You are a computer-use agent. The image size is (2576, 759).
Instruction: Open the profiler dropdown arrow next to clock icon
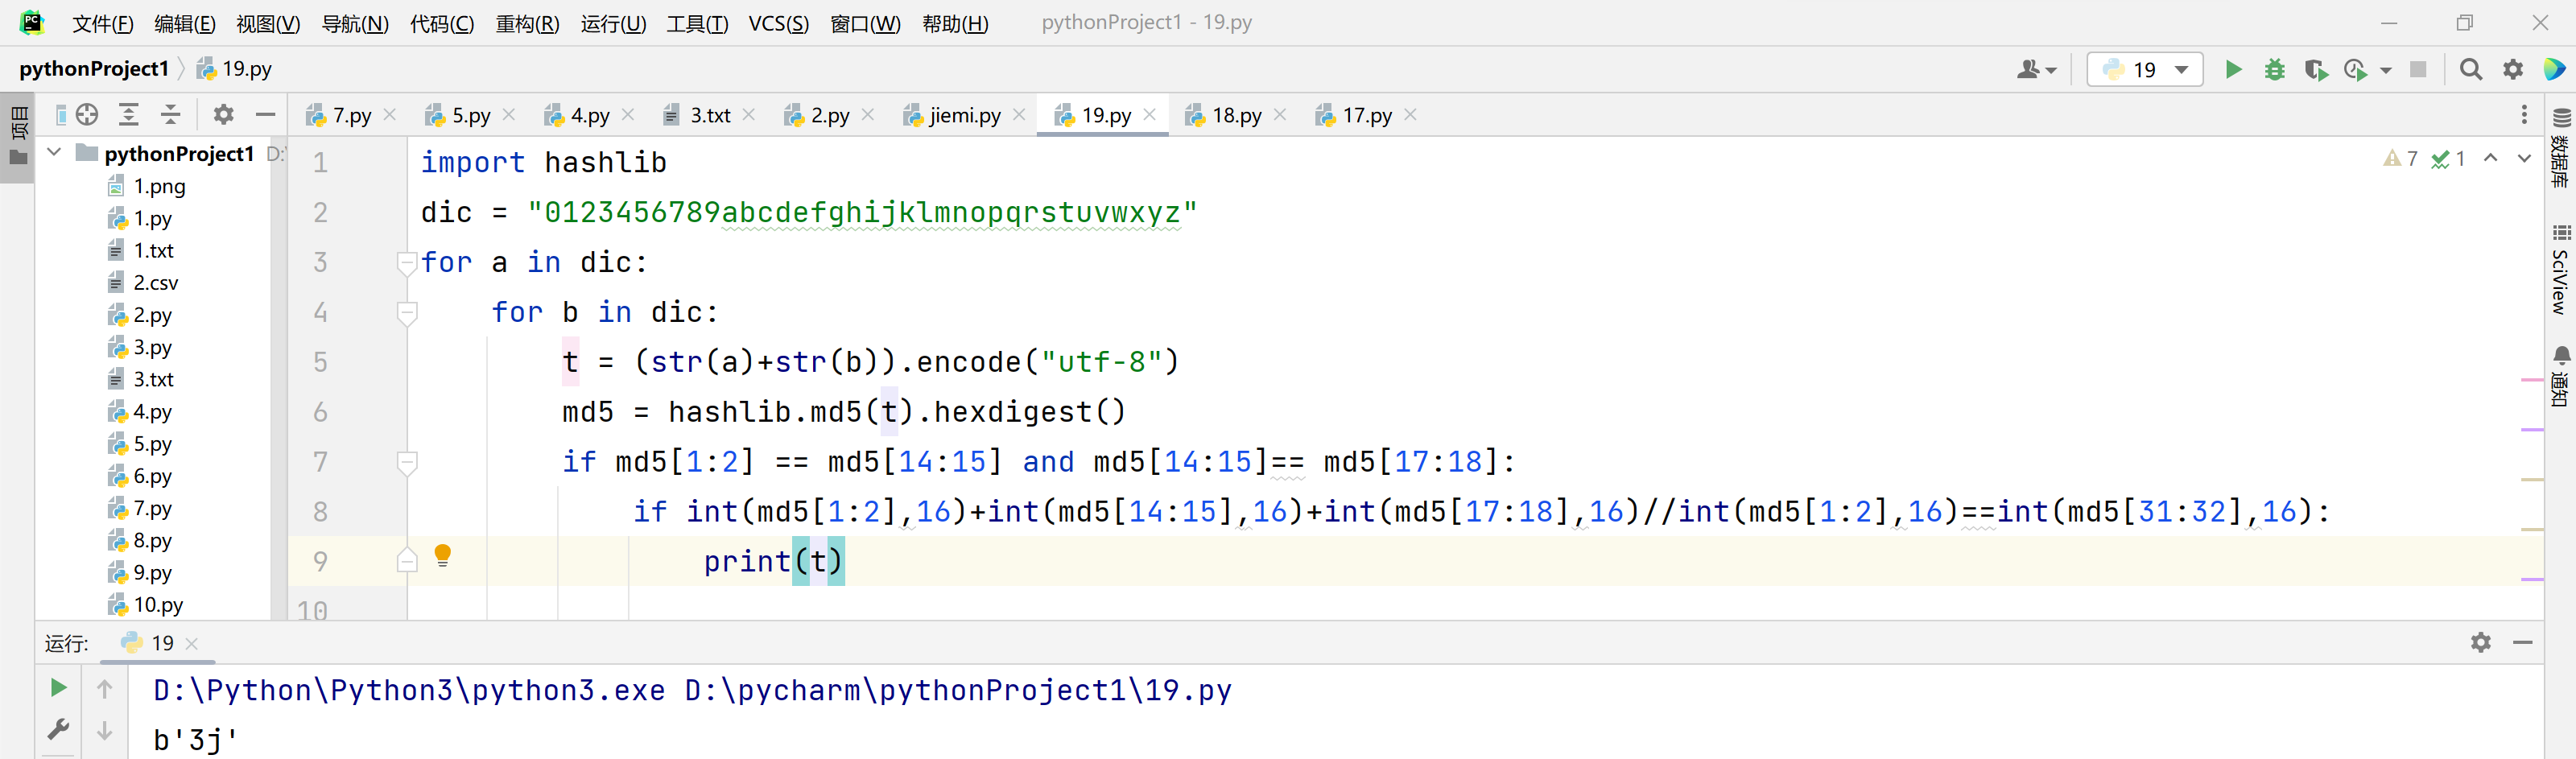pos(2386,69)
